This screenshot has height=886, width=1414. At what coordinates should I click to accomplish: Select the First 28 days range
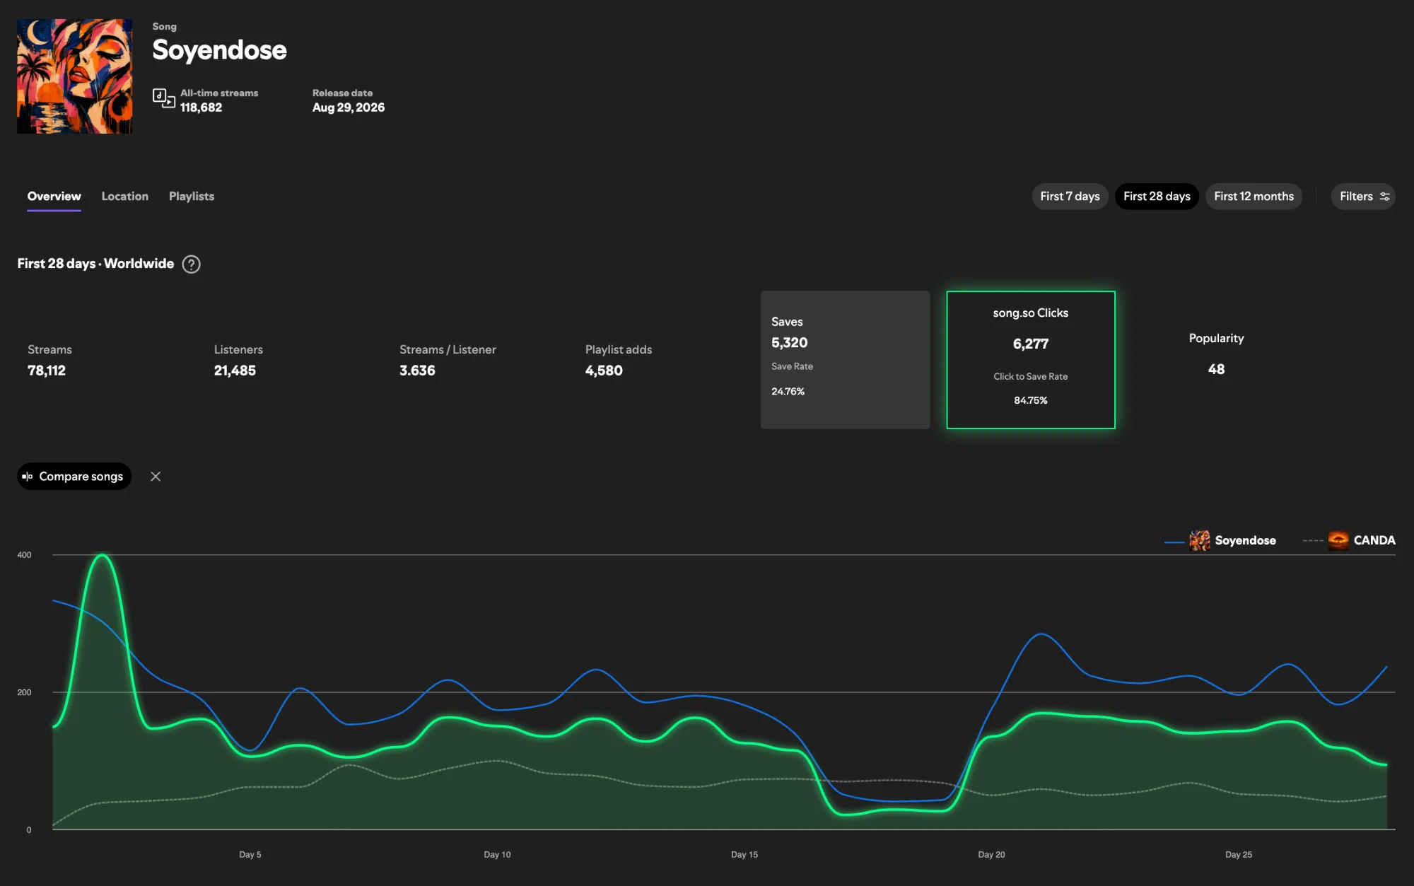point(1157,197)
